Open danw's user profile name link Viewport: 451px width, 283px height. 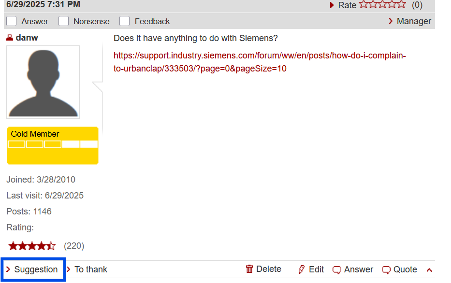point(27,38)
